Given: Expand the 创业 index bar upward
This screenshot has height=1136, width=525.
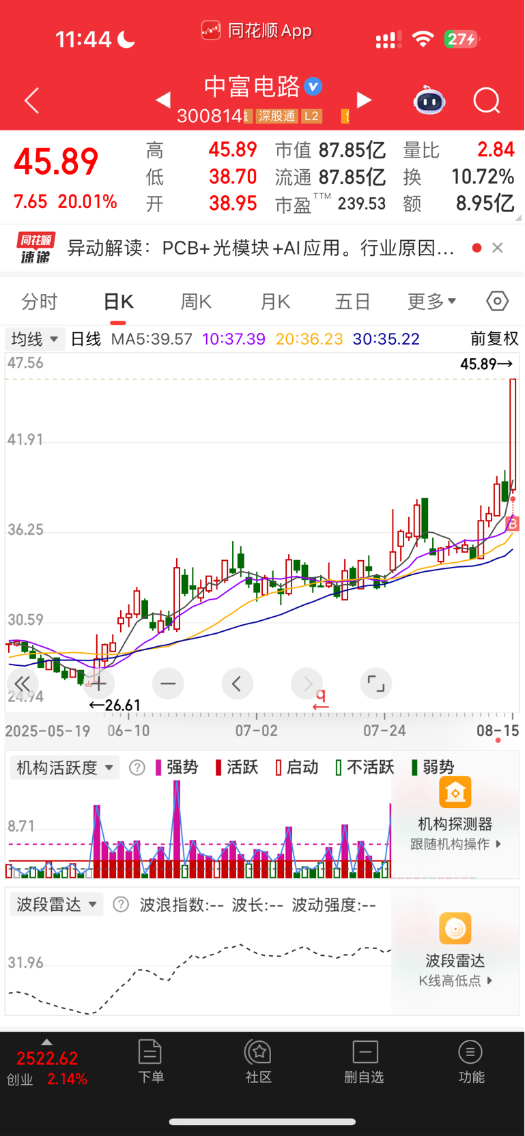Looking at the screenshot, I should tap(46, 1042).
